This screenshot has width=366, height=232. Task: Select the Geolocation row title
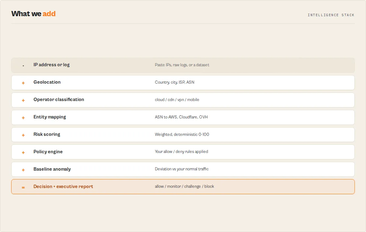pyautogui.click(x=47, y=82)
